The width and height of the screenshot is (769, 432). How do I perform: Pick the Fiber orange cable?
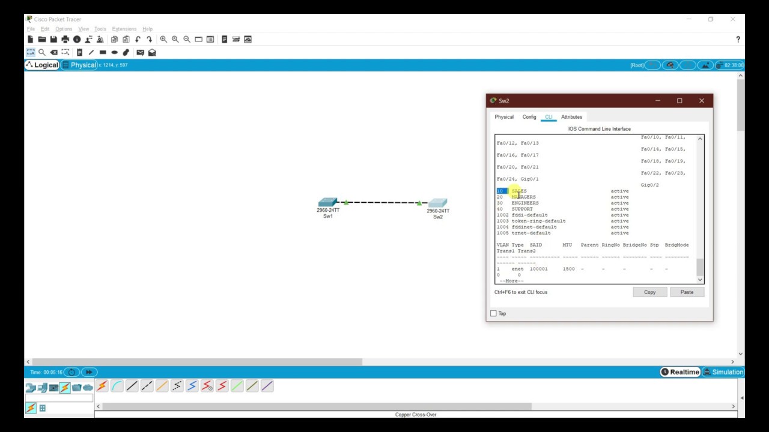(x=162, y=386)
